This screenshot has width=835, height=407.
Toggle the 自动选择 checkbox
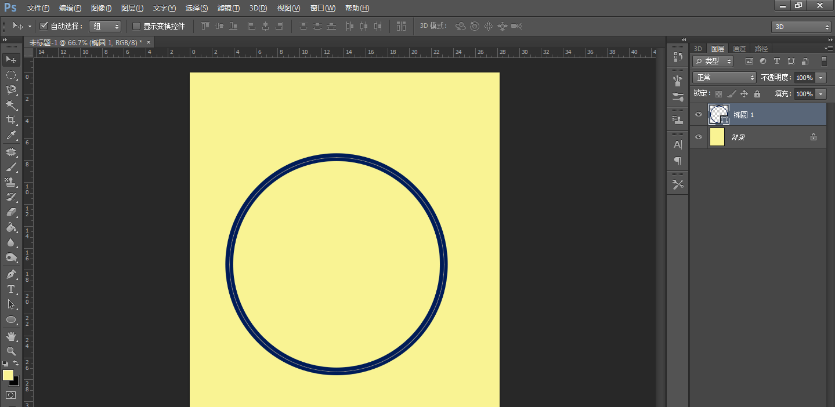pyautogui.click(x=44, y=26)
